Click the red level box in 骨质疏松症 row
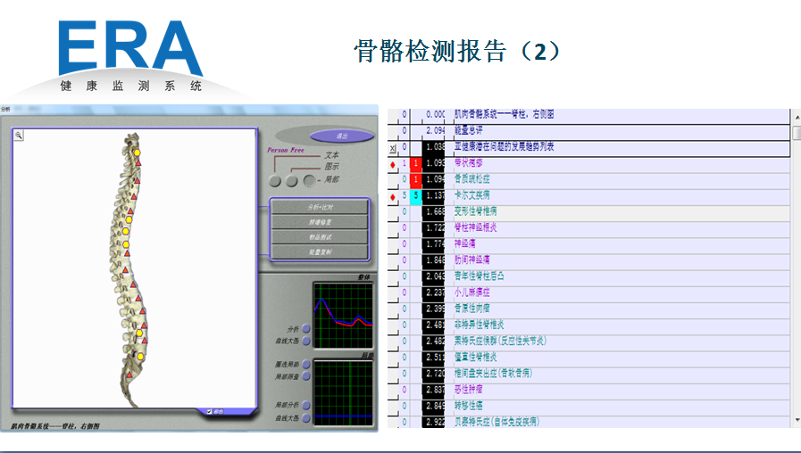 (415, 180)
